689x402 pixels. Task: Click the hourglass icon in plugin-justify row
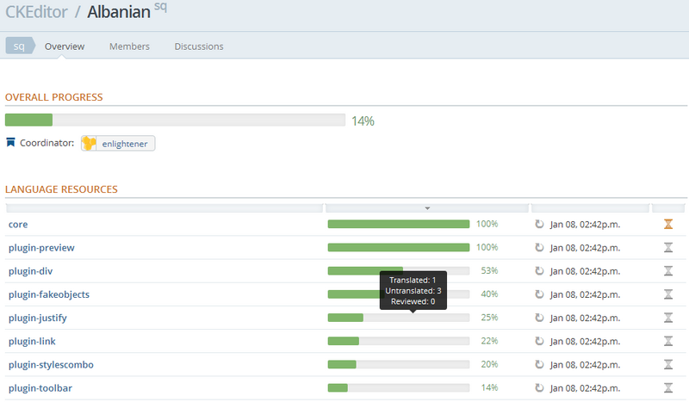click(668, 317)
